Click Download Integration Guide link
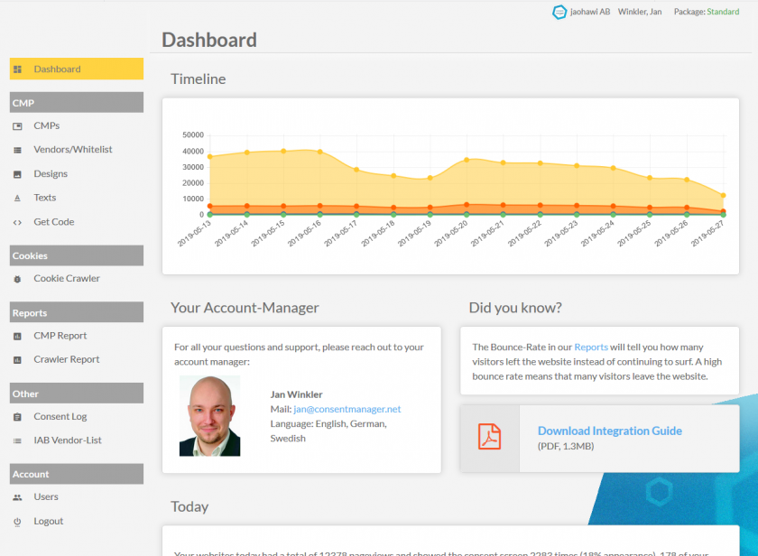 click(610, 431)
